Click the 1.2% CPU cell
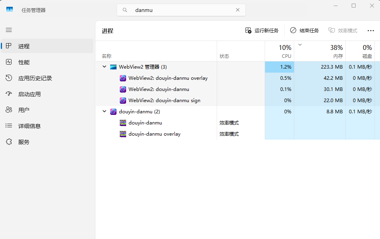This screenshot has height=239, width=380. 279,67
